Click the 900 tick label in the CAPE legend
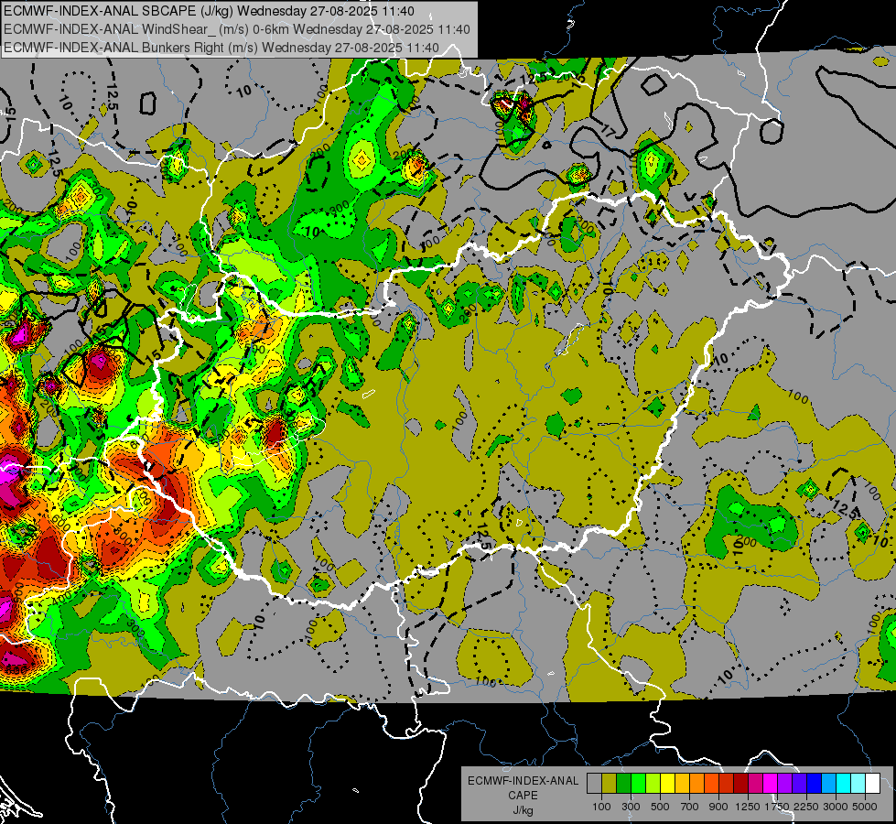This screenshot has width=896, height=824. (718, 807)
